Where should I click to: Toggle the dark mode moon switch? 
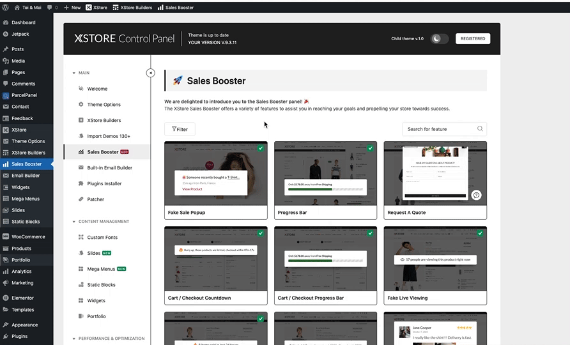[439, 38]
